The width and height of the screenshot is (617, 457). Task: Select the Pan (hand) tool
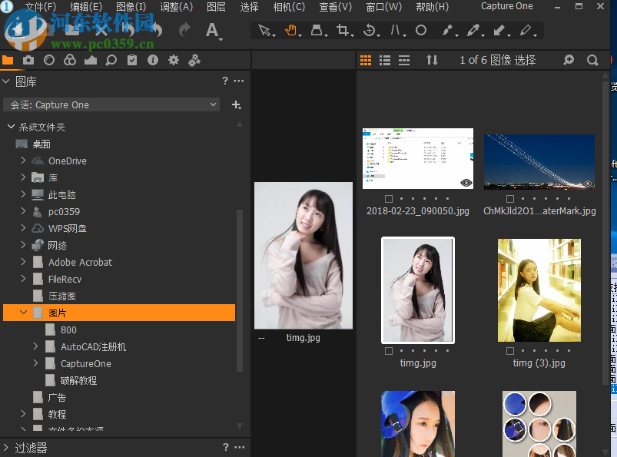tap(291, 31)
